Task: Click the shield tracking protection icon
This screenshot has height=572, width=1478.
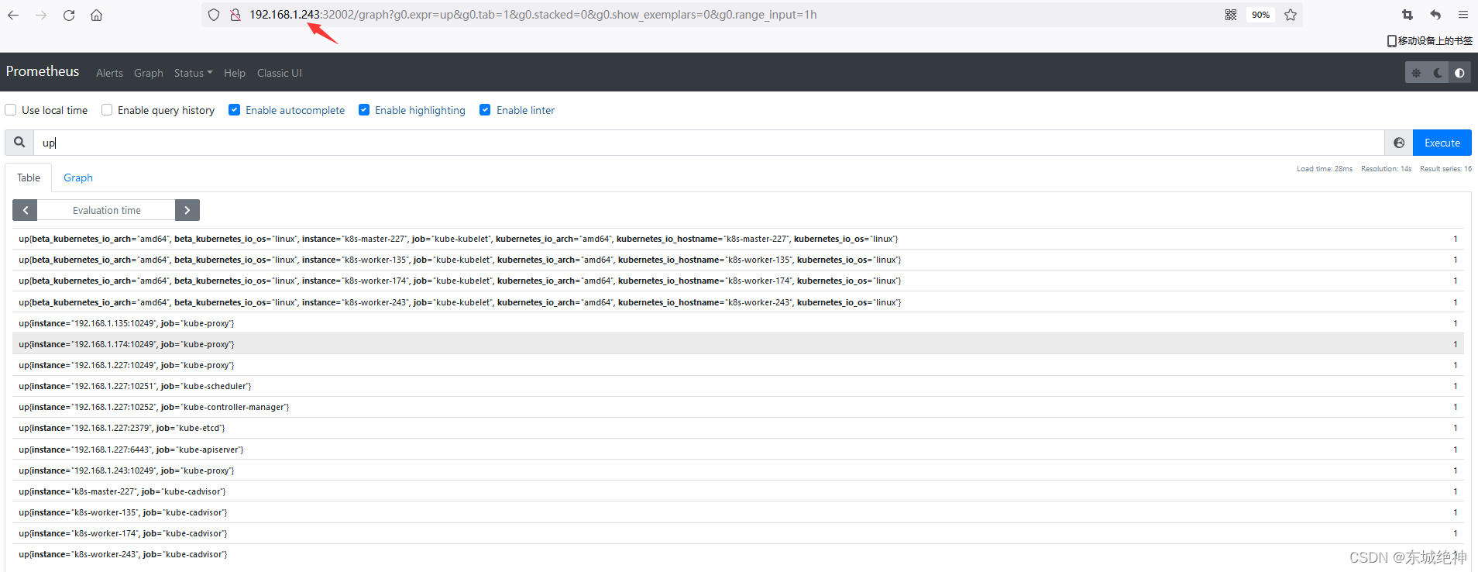Action: pos(214,15)
